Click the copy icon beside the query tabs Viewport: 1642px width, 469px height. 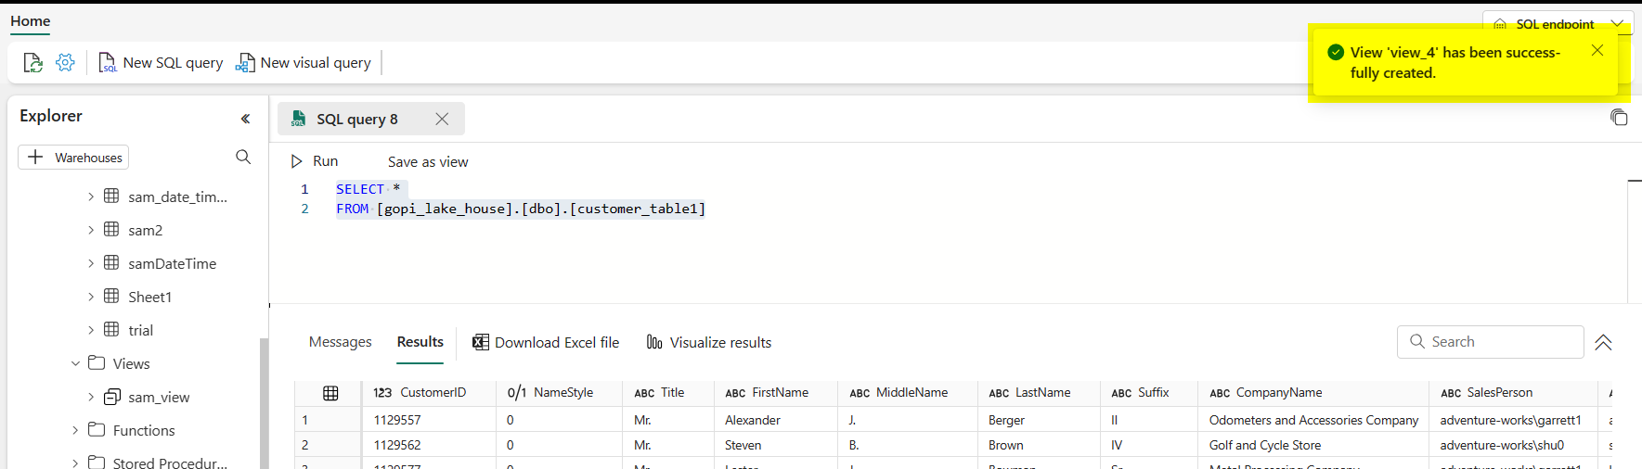click(x=1619, y=117)
